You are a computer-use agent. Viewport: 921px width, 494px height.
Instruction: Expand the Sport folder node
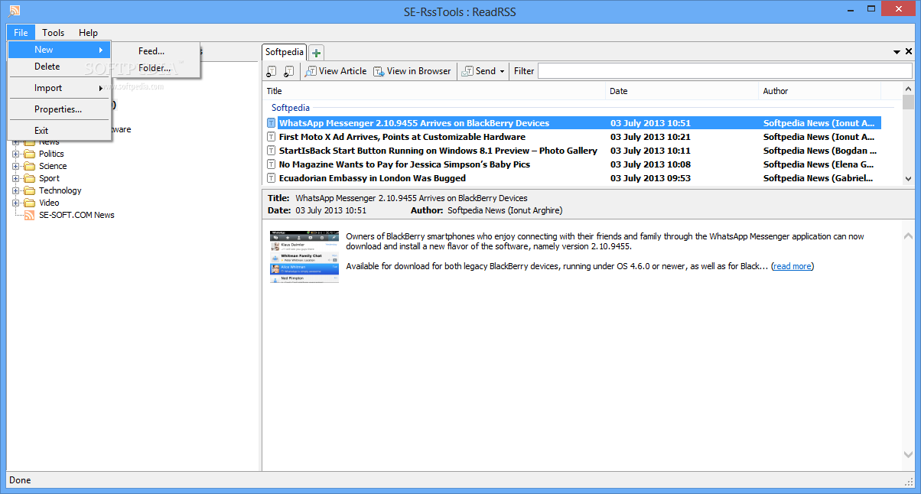coord(16,178)
